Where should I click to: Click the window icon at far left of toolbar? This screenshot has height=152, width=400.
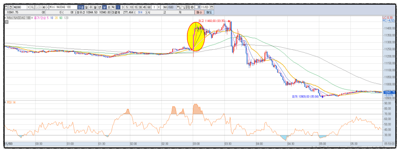(6, 7)
